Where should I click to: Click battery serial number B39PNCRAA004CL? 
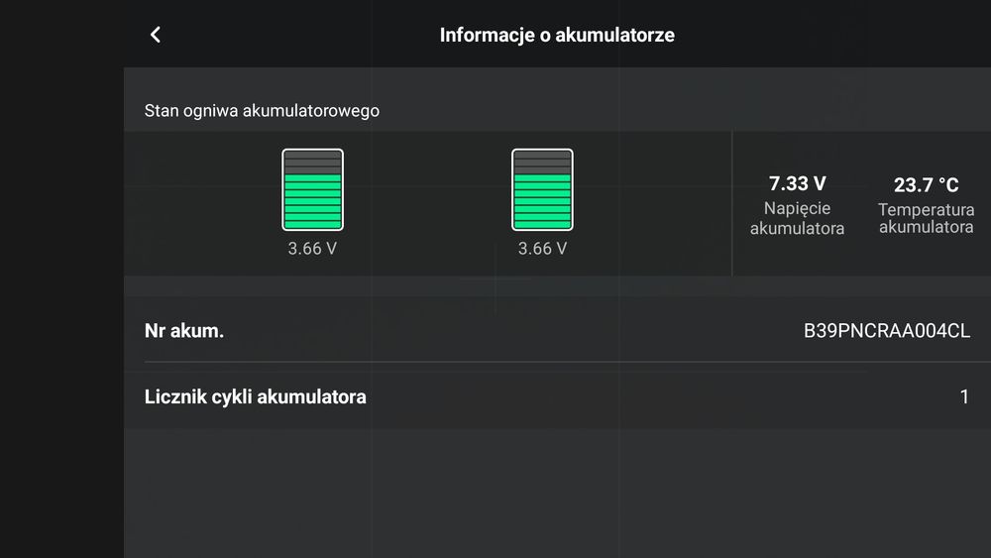pyautogui.click(x=887, y=330)
